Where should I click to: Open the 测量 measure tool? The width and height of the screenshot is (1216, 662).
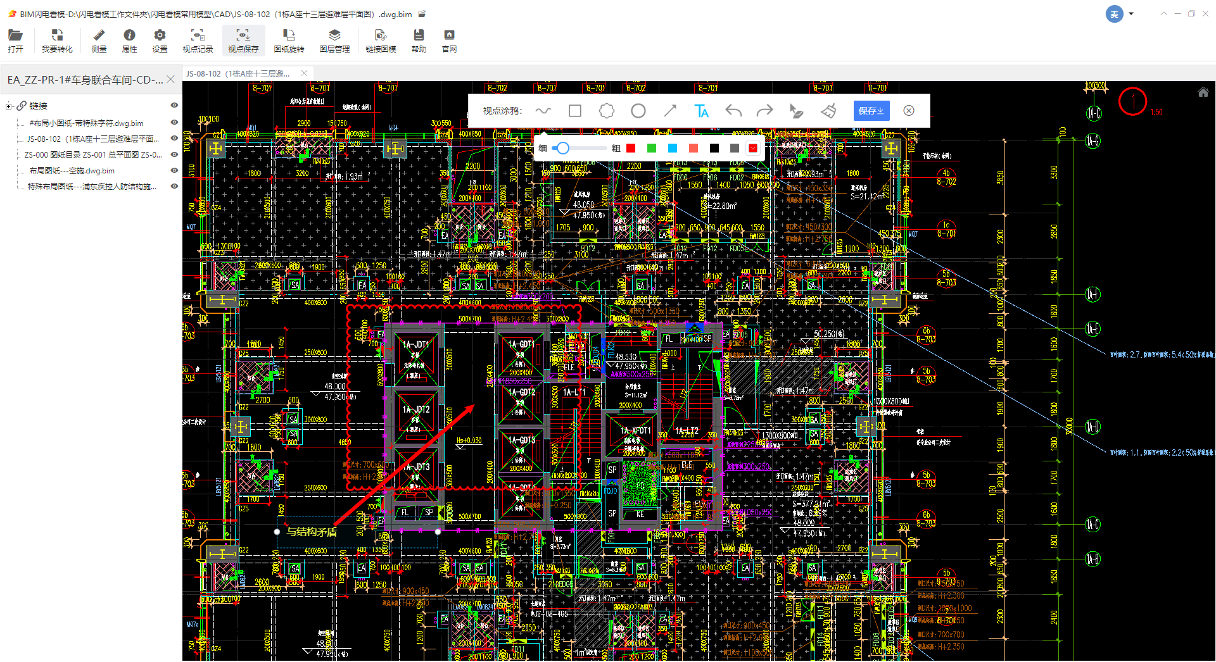pos(99,41)
